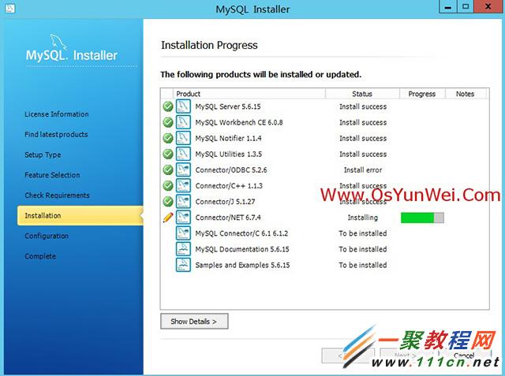This screenshot has width=505, height=376.
Task: Maximize the MySQL Installer window
Action: pos(466,6)
